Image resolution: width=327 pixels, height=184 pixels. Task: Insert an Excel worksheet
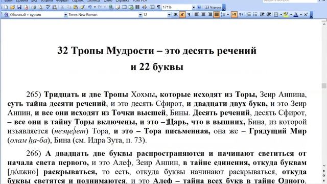(x=131, y=7)
